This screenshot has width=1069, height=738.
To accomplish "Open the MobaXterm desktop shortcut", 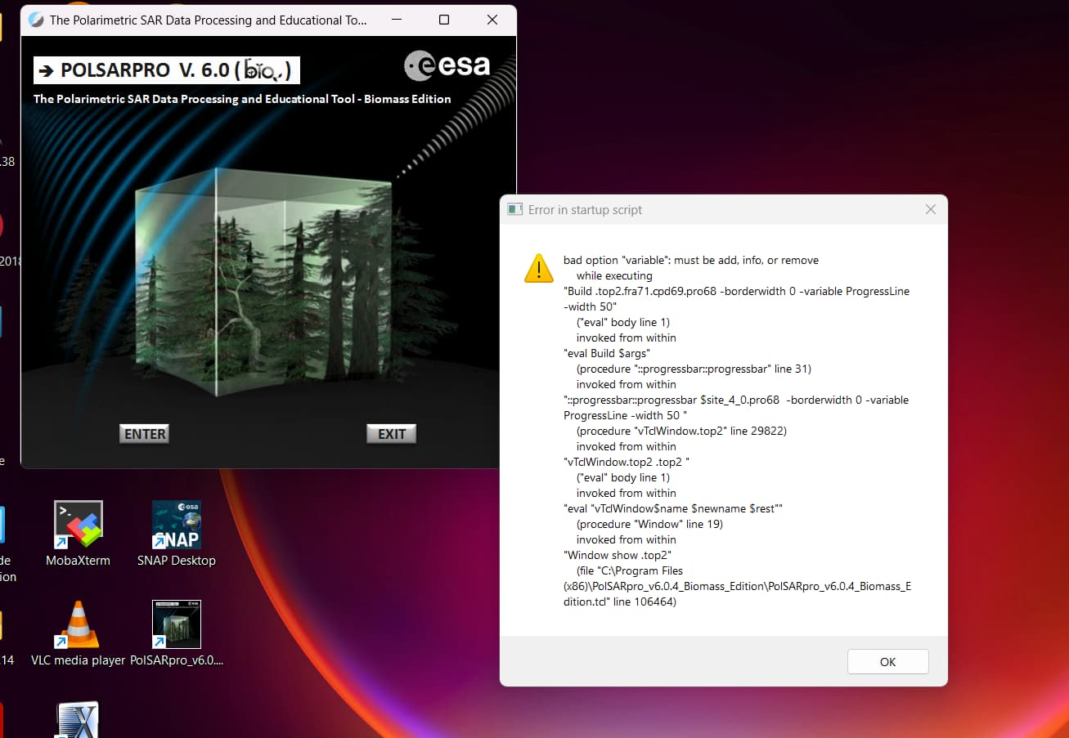I will pyautogui.click(x=78, y=524).
